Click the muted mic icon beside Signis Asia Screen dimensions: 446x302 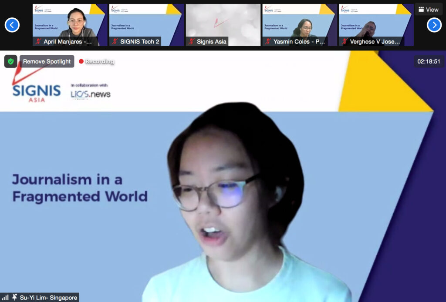[192, 42]
